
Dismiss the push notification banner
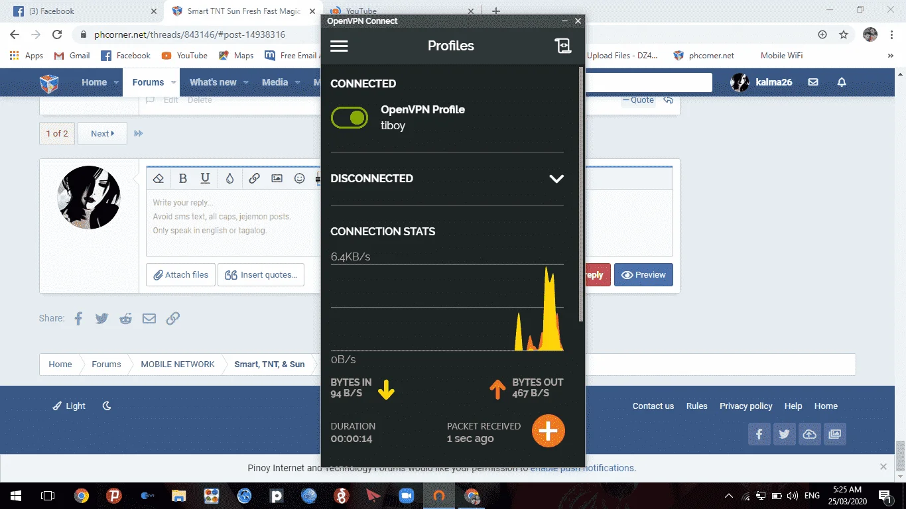pyautogui.click(x=883, y=467)
